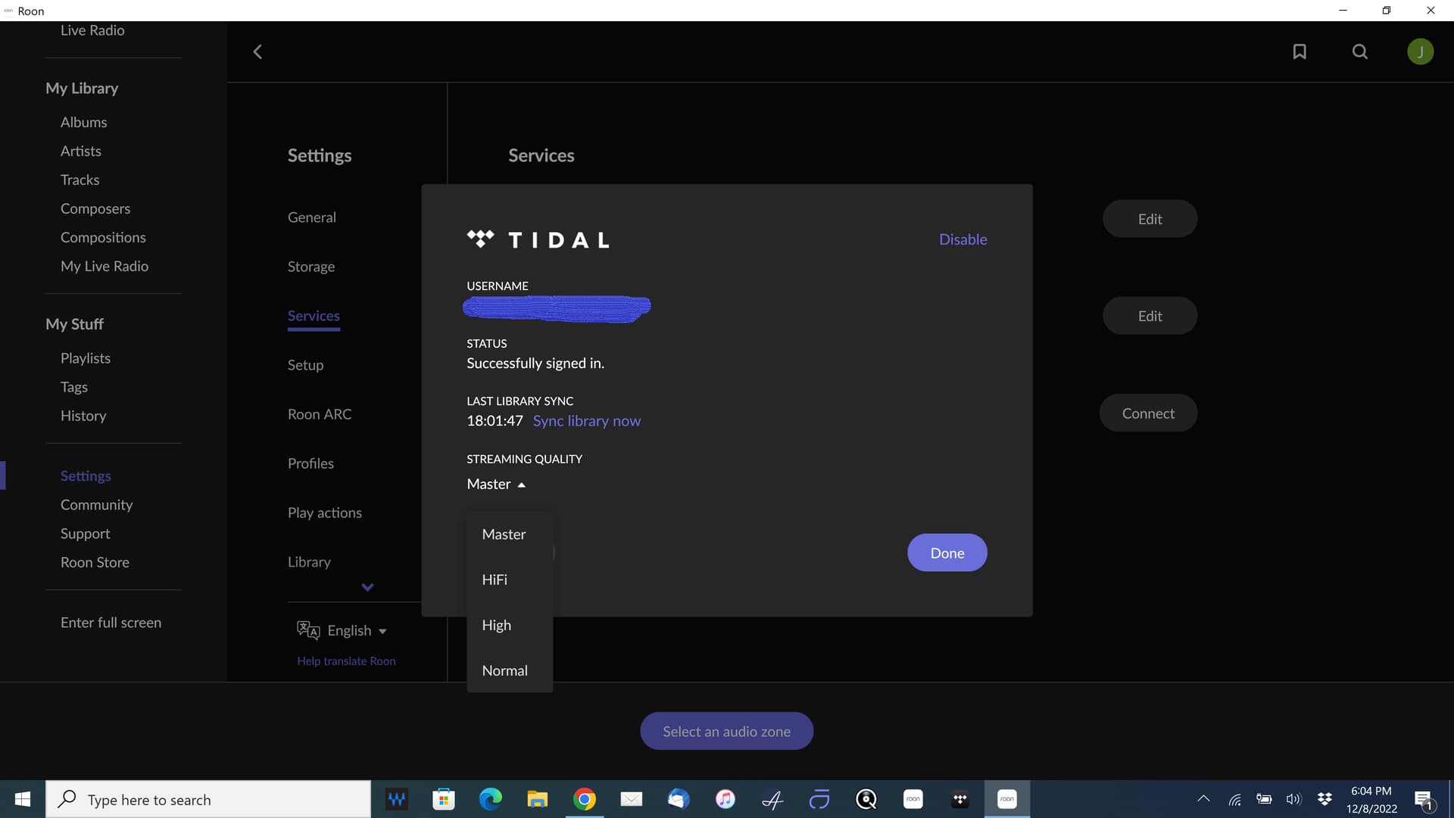Select HiFi streaming quality
The height and width of the screenshot is (818, 1454).
tap(495, 579)
